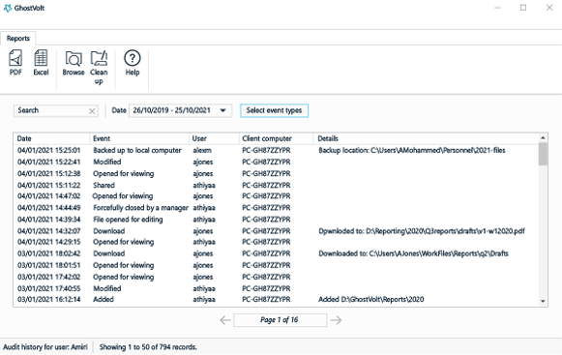
Task: Run the Clean up tool
Action: [x=99, y=68]
